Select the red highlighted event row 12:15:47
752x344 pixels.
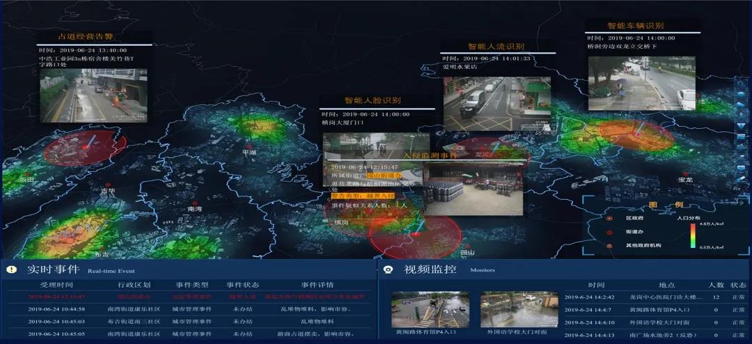pyautogui.click(x=189, y=297)
